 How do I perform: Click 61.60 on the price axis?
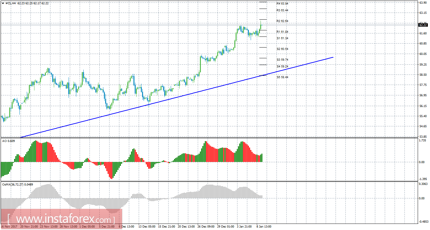click(423, 33)
